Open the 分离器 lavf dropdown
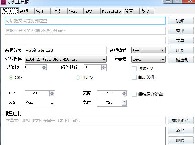 149,59
